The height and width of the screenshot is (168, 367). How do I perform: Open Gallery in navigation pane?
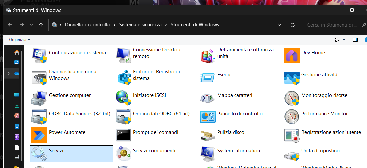[17, 63]
